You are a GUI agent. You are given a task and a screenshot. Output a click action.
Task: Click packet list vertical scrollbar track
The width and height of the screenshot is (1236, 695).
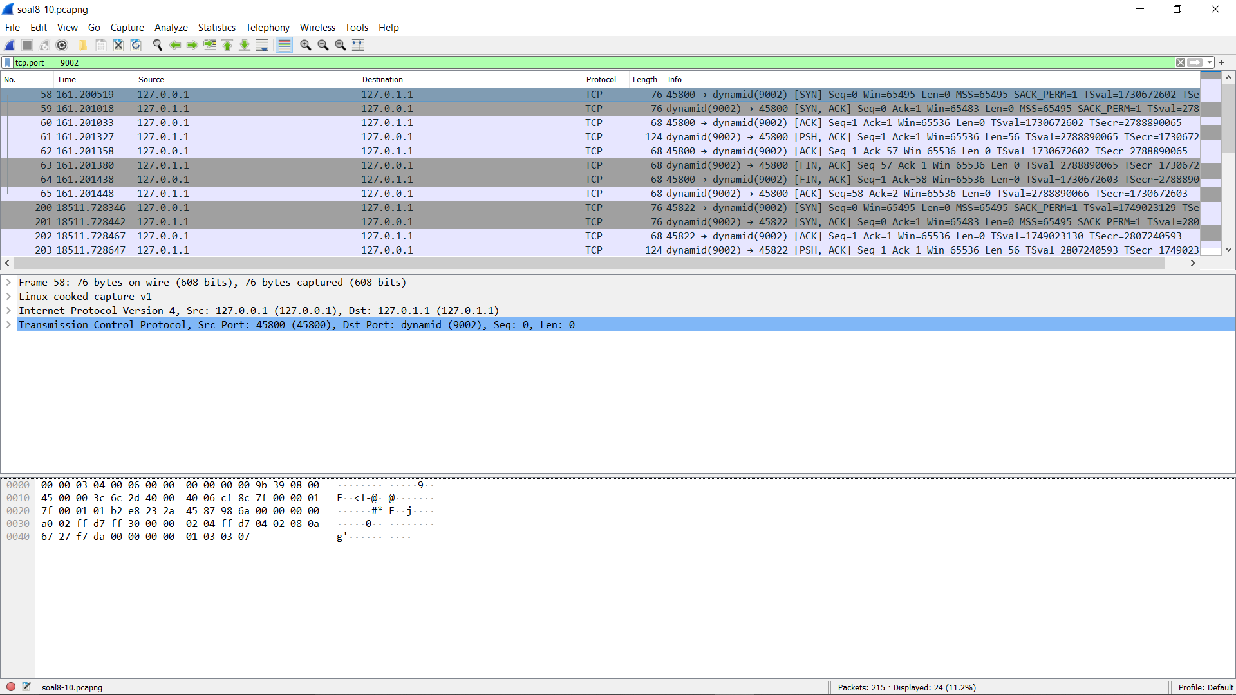pos(1228,199)
